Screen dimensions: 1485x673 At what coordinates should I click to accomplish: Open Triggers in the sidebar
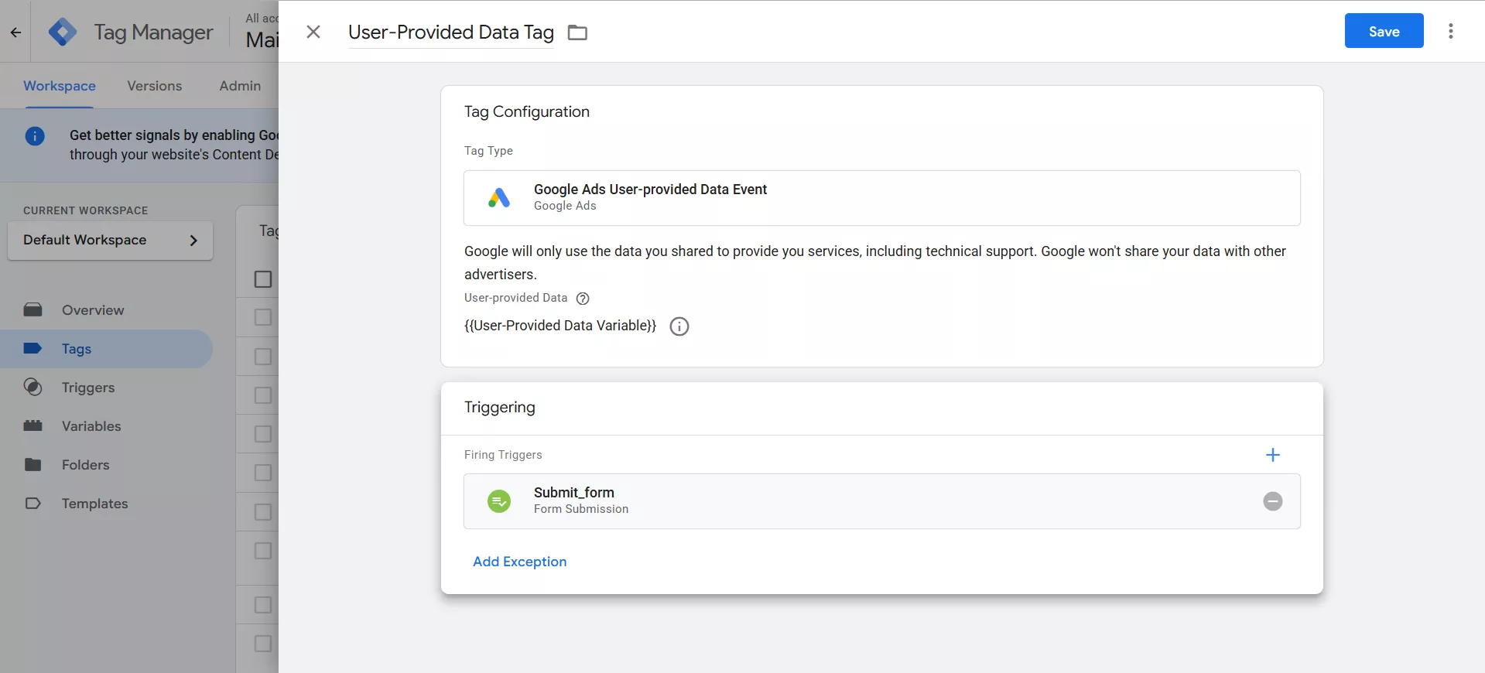pos(87,388)
